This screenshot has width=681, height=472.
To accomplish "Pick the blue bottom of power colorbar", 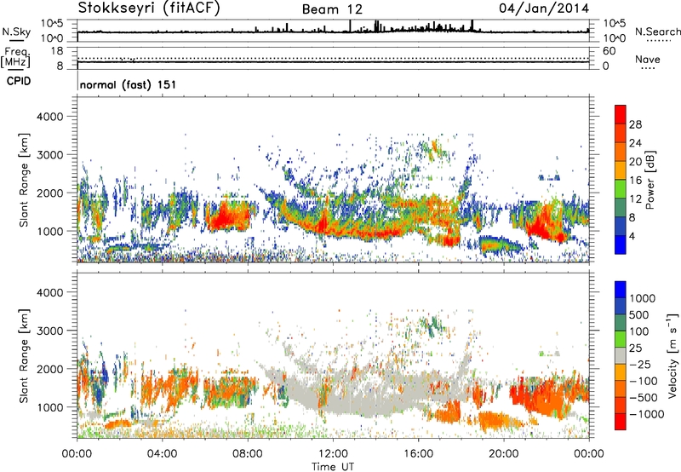I will click(621, 245).
